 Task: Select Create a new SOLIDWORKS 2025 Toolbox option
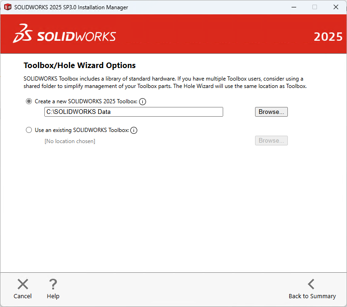[x=29, y=101]
